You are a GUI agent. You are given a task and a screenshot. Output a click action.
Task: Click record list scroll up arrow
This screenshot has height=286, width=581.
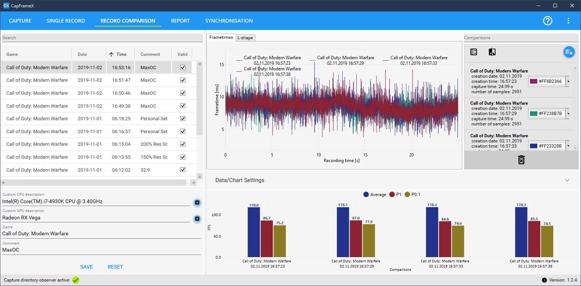(x=200, y=64)
